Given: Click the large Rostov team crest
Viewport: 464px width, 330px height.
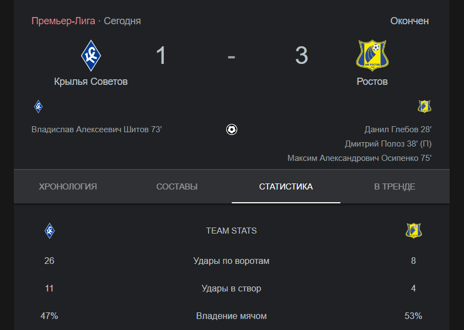Looking at the screenshot, I should [372, 56].
